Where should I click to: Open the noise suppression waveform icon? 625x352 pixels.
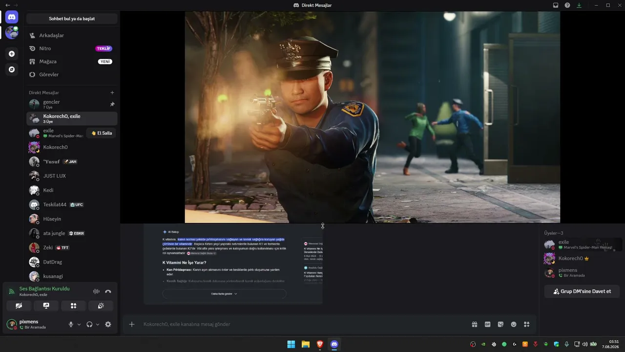[x=96, y=291]
